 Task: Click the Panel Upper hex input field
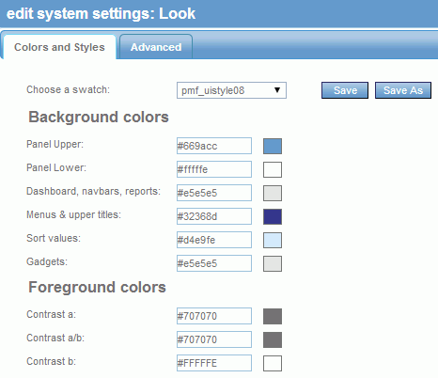(214, 146)
